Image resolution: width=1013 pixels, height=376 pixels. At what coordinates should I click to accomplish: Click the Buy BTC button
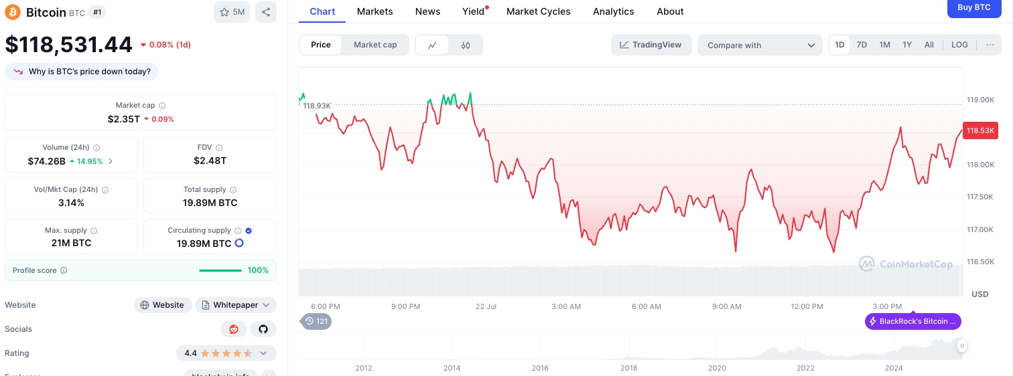point(973,7)
